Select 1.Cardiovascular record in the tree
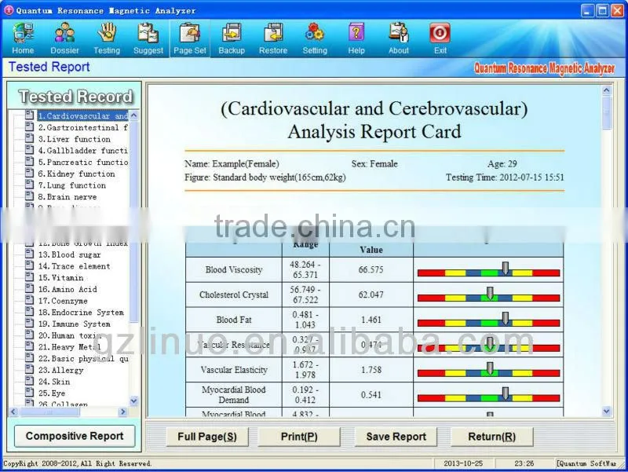Image resolution: width=628 pixels, height=472 pixels. pyautogui.click(x=82, y=115)
